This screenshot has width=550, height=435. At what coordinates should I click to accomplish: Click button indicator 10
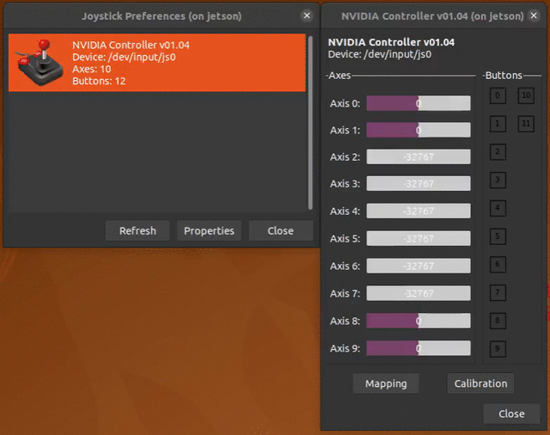coord(526,95)
